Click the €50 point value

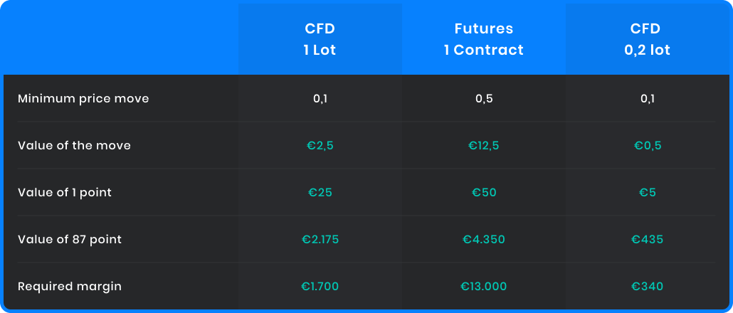(x=484, y=193)
